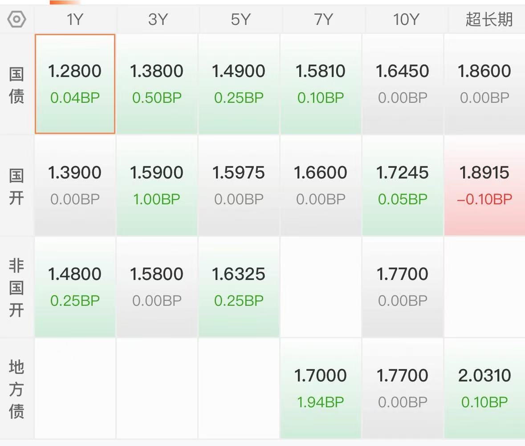Image resolution: width=525 pixels, height=446 pixels.
Task: Open 国债 1Y cell showing 1.2800
Action: coord(75,84)
